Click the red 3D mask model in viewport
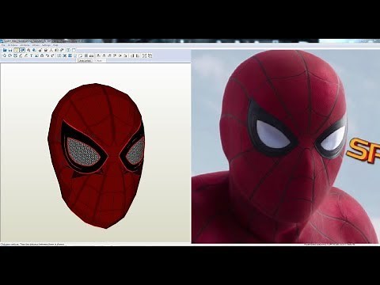 pos(97,156)
